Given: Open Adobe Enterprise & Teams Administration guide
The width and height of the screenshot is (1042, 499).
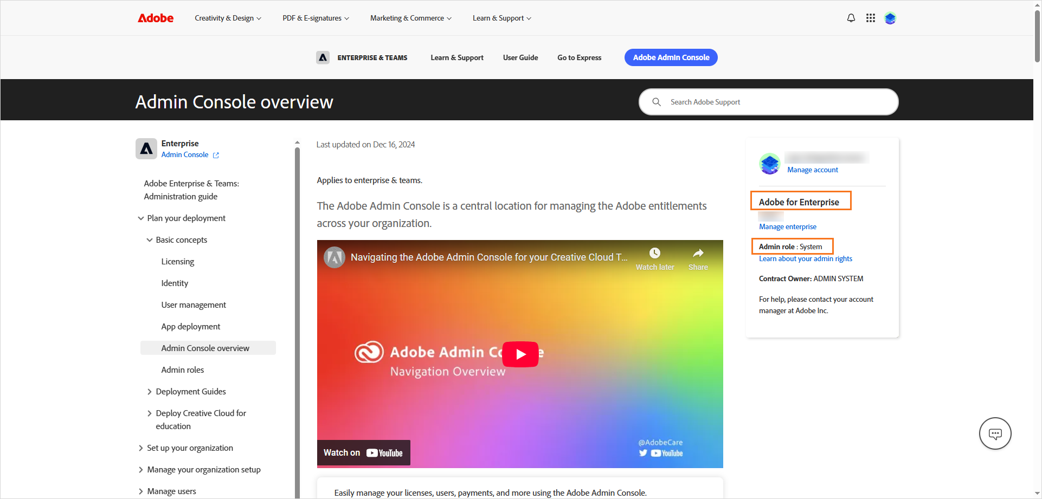Looking at the screenshot, I should [x=191, y=190].
